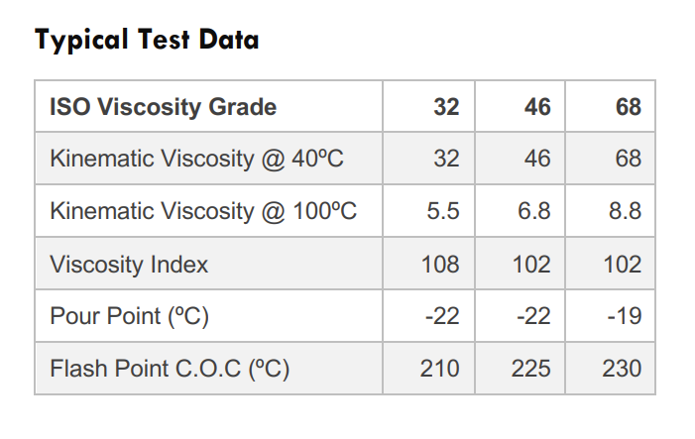Screen dimensions: 695x439
Task: Click the Typical Test Data heading
Action: tap(147, 40)
